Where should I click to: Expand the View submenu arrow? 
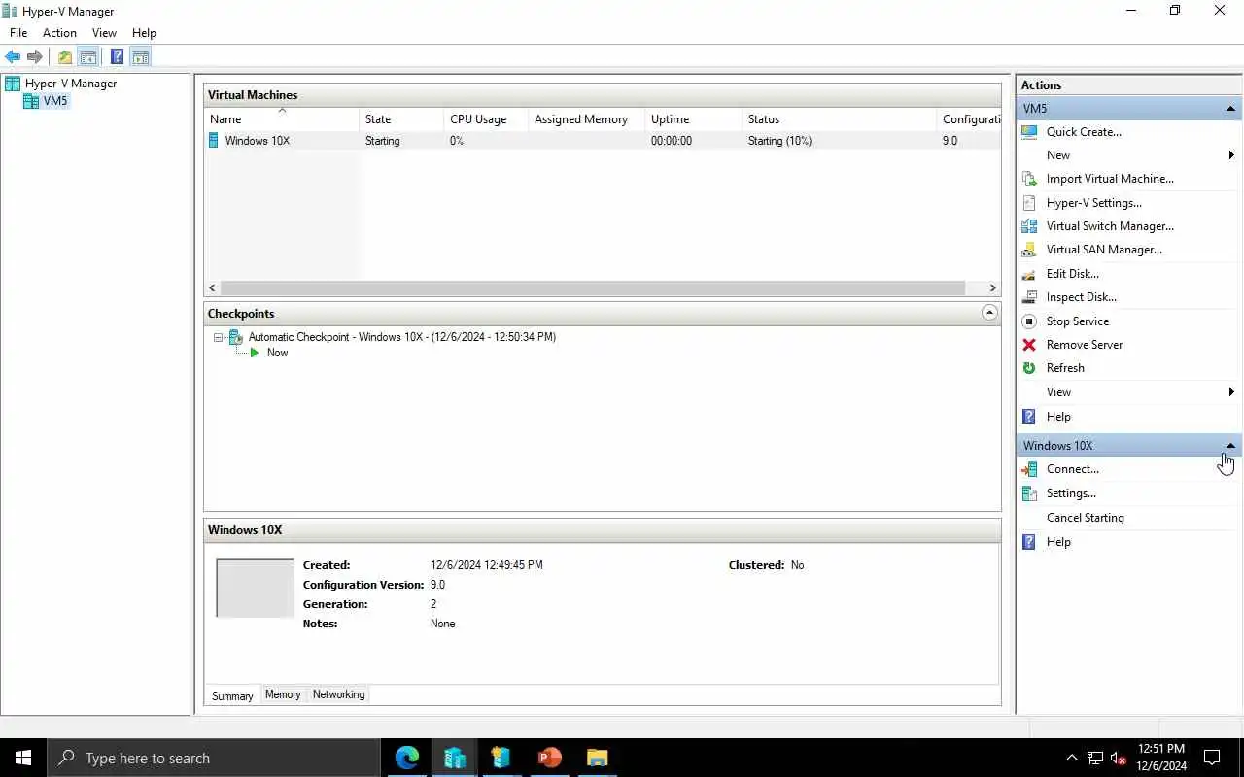click(1231, 392)
